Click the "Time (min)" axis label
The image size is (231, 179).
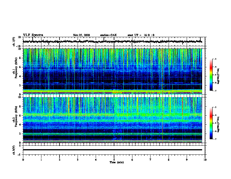[x=117, y=162]
